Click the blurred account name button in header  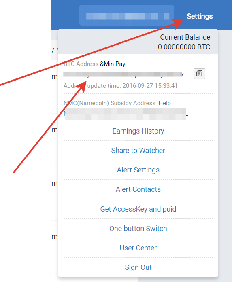click(127, 15)
